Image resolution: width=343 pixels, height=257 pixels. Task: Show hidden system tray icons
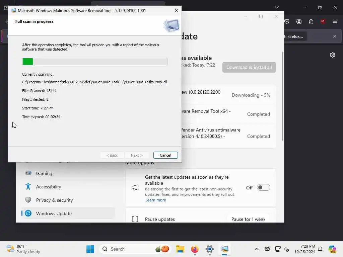click(257, 249)
